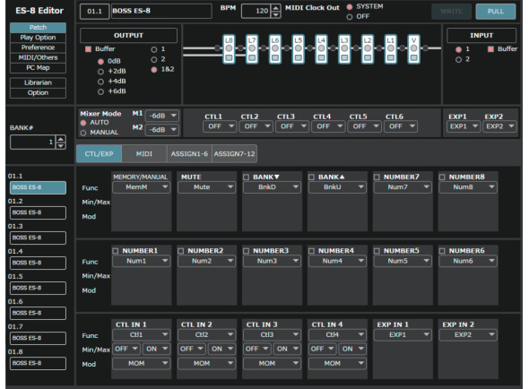Open the NUMBER3 function dropdown
This screenshot has width=529, height=389.
[272, 261]
